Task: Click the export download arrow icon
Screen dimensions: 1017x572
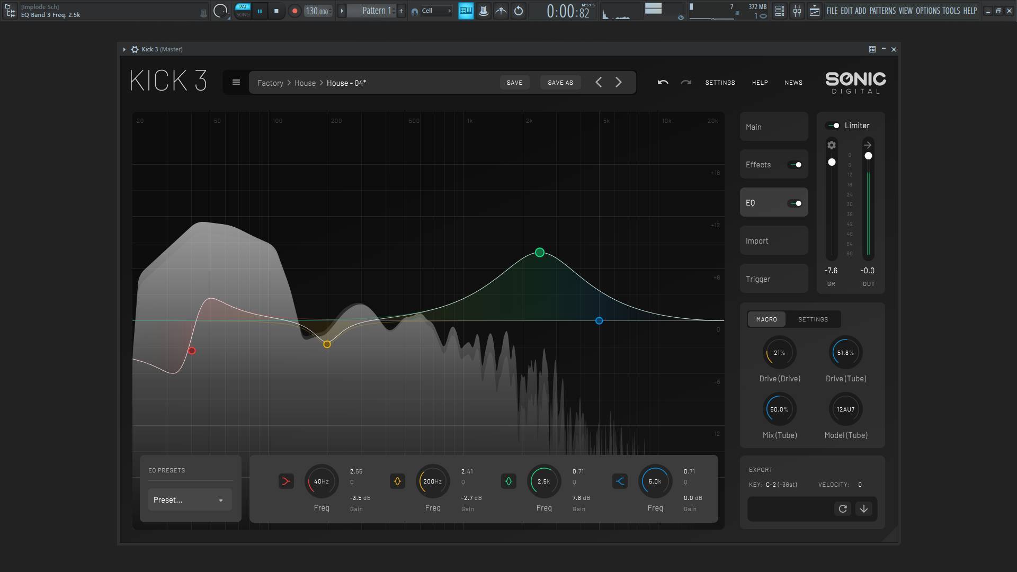Action: (x=864, y=509)
